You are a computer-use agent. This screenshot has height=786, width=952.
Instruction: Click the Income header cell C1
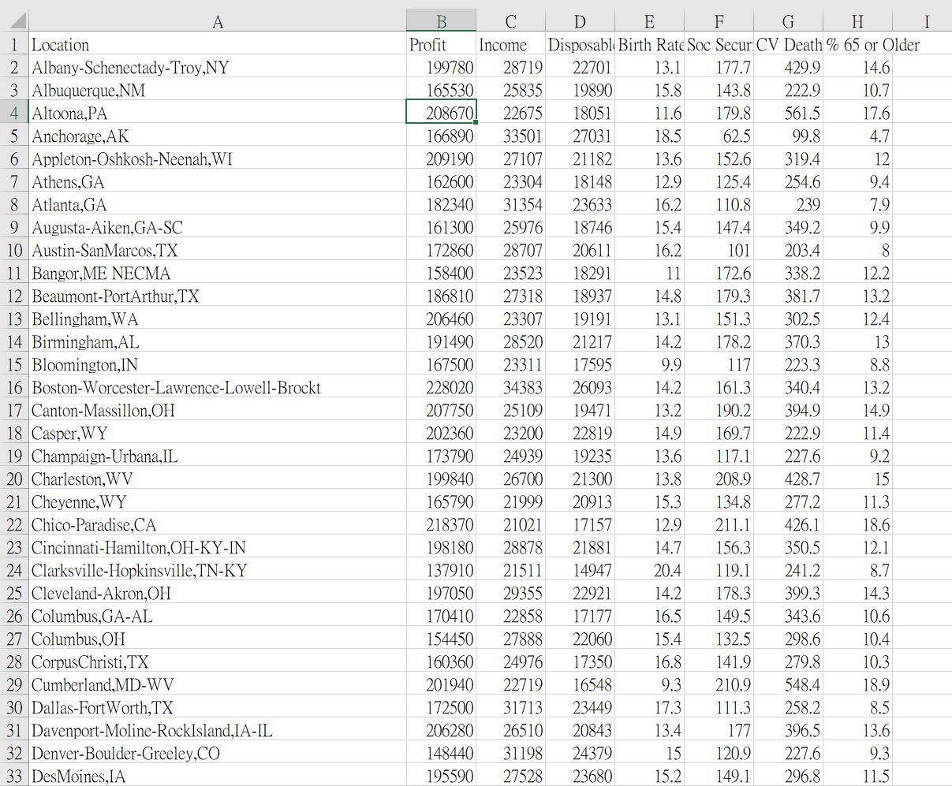tap(510, 45)
